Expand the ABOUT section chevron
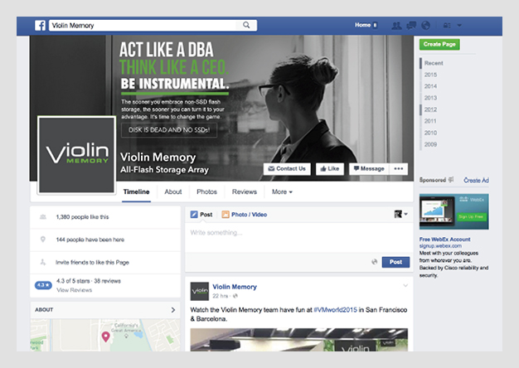Screen dimensions: 519x368 173,310
